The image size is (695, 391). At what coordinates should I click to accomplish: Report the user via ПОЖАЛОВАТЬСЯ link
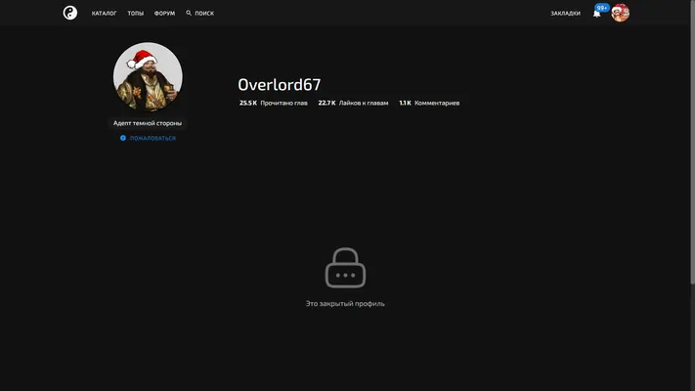pos(152,138)
